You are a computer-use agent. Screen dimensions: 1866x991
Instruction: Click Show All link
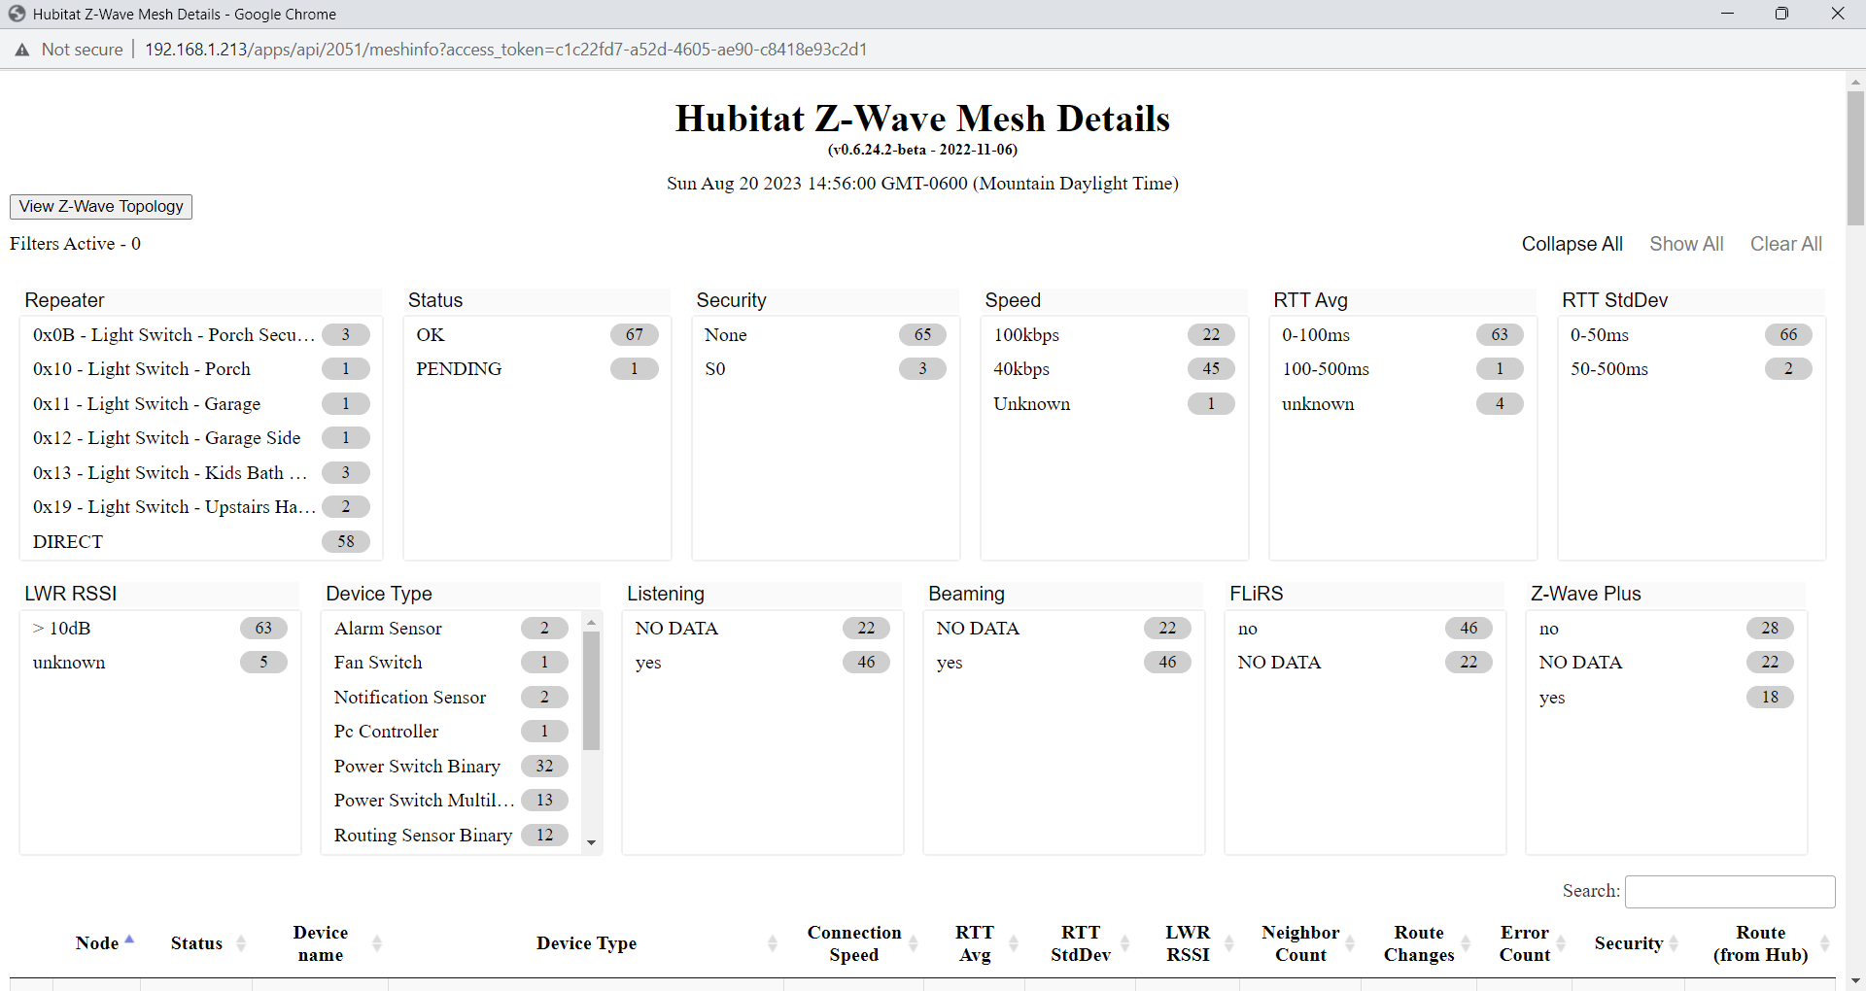tap(1686, 244)
